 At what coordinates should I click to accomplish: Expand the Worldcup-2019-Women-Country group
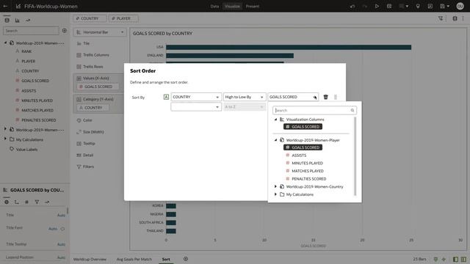pyautogui.click(x=276, y=186)
